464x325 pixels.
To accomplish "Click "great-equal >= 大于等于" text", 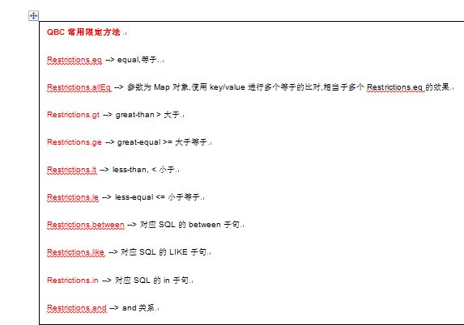I will click(x=162, y=142).
